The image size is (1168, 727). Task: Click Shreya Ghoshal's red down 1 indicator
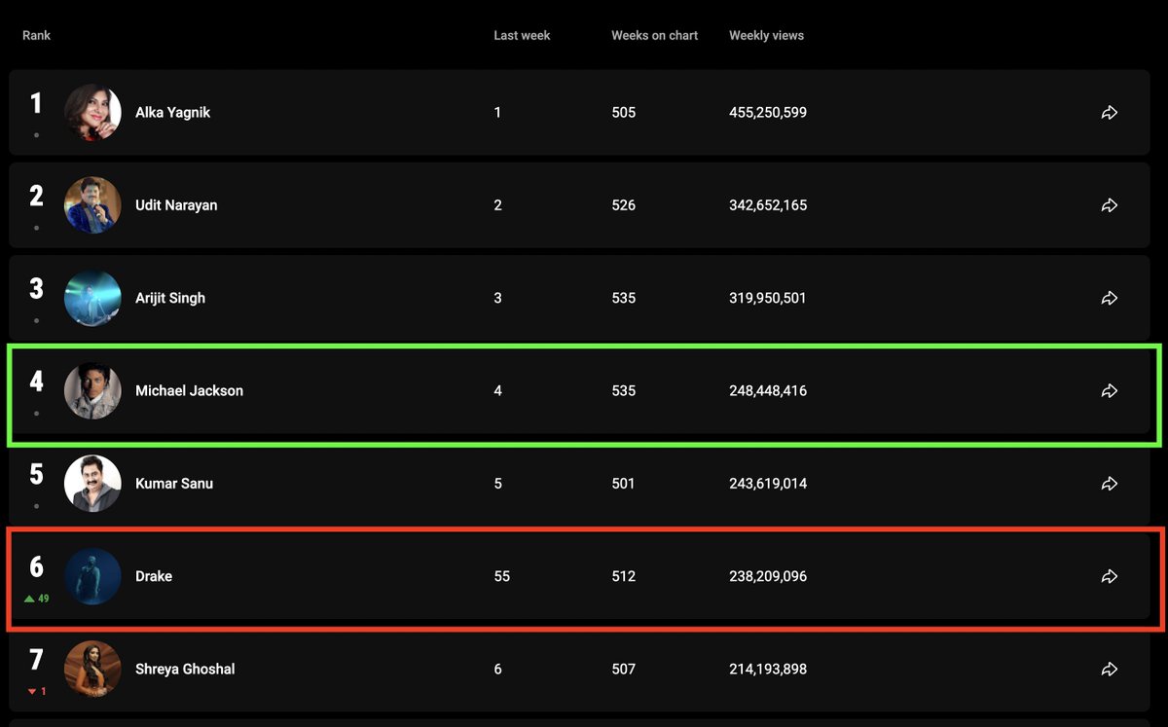click(37, 691)
